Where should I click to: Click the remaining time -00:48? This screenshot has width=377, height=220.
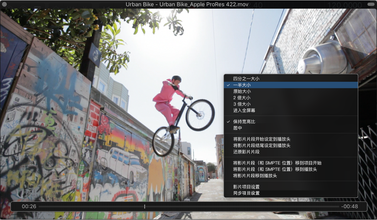(349, 206)
